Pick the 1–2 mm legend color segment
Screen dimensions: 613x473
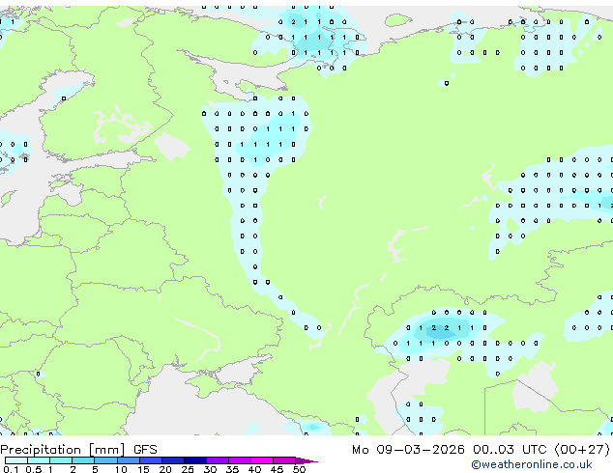[x=61, y=460]
